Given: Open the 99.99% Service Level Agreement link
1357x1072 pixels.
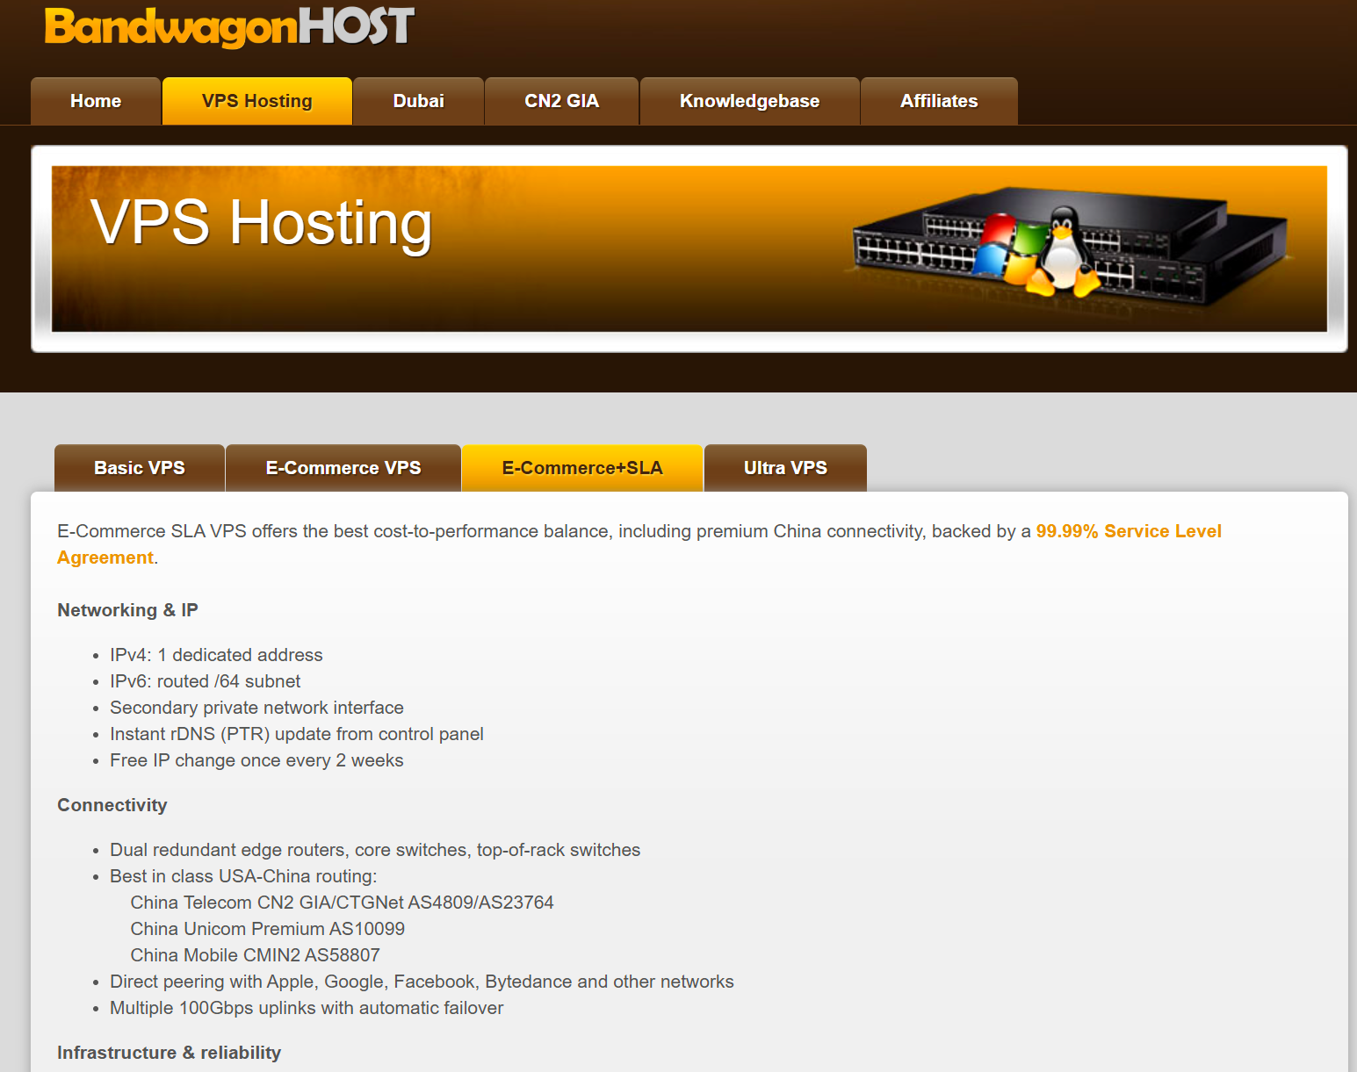Looking at the screenshot, I should pos(1128,531).
